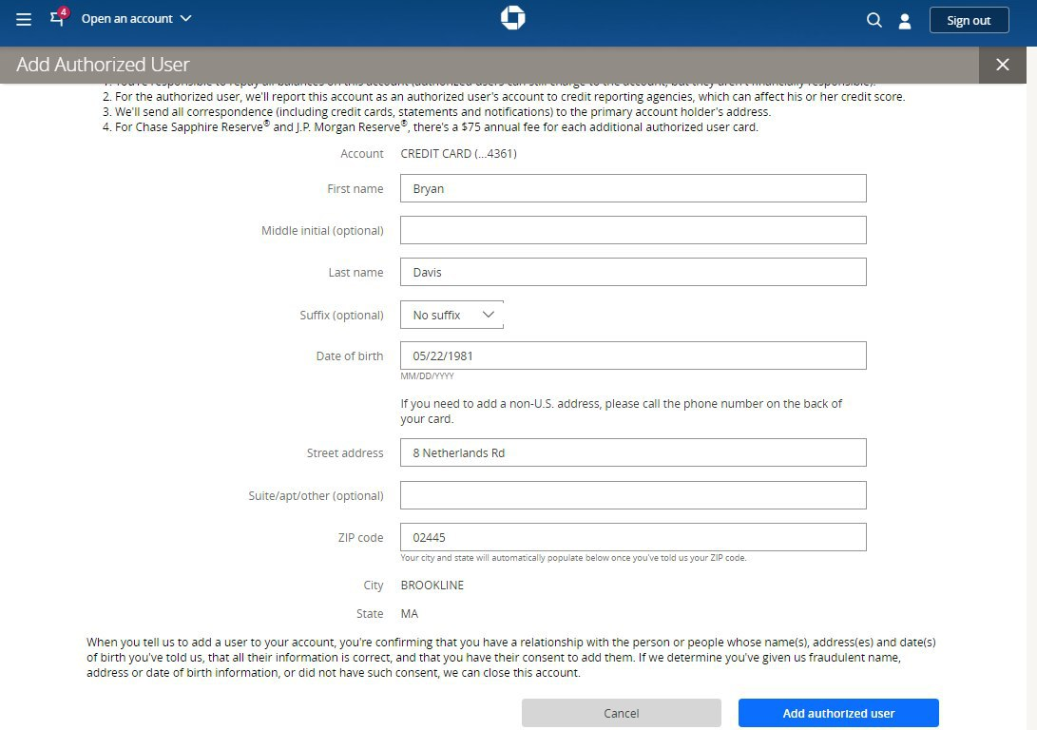Viewport: 1037px width, 730px height.
Task: Click the Add authorized user button
Action: click(838, 713)
